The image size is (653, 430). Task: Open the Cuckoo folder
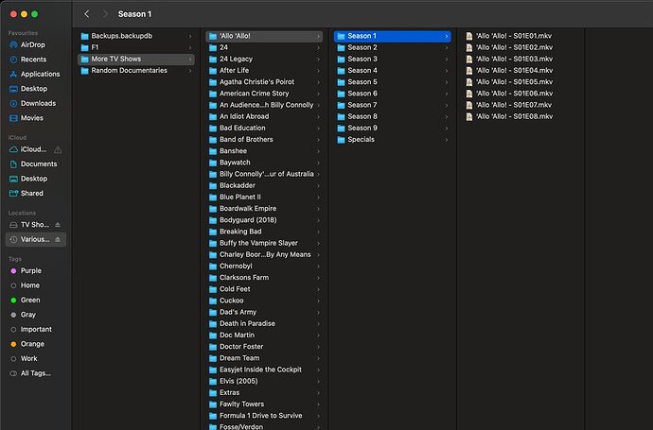[x=264, y=301]
